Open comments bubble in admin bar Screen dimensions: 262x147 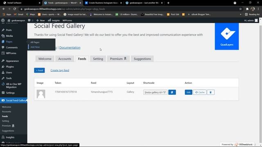coord(30,20)
